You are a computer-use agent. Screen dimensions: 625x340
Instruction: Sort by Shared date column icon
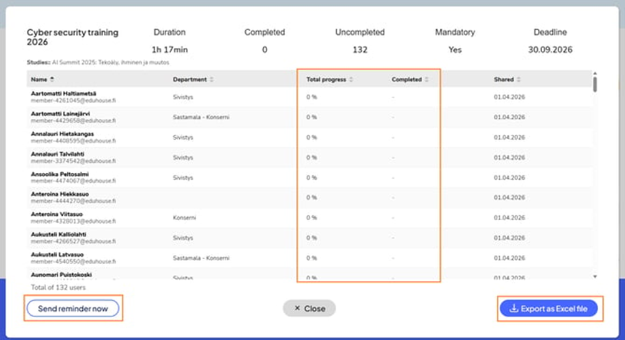pos(519,80)
